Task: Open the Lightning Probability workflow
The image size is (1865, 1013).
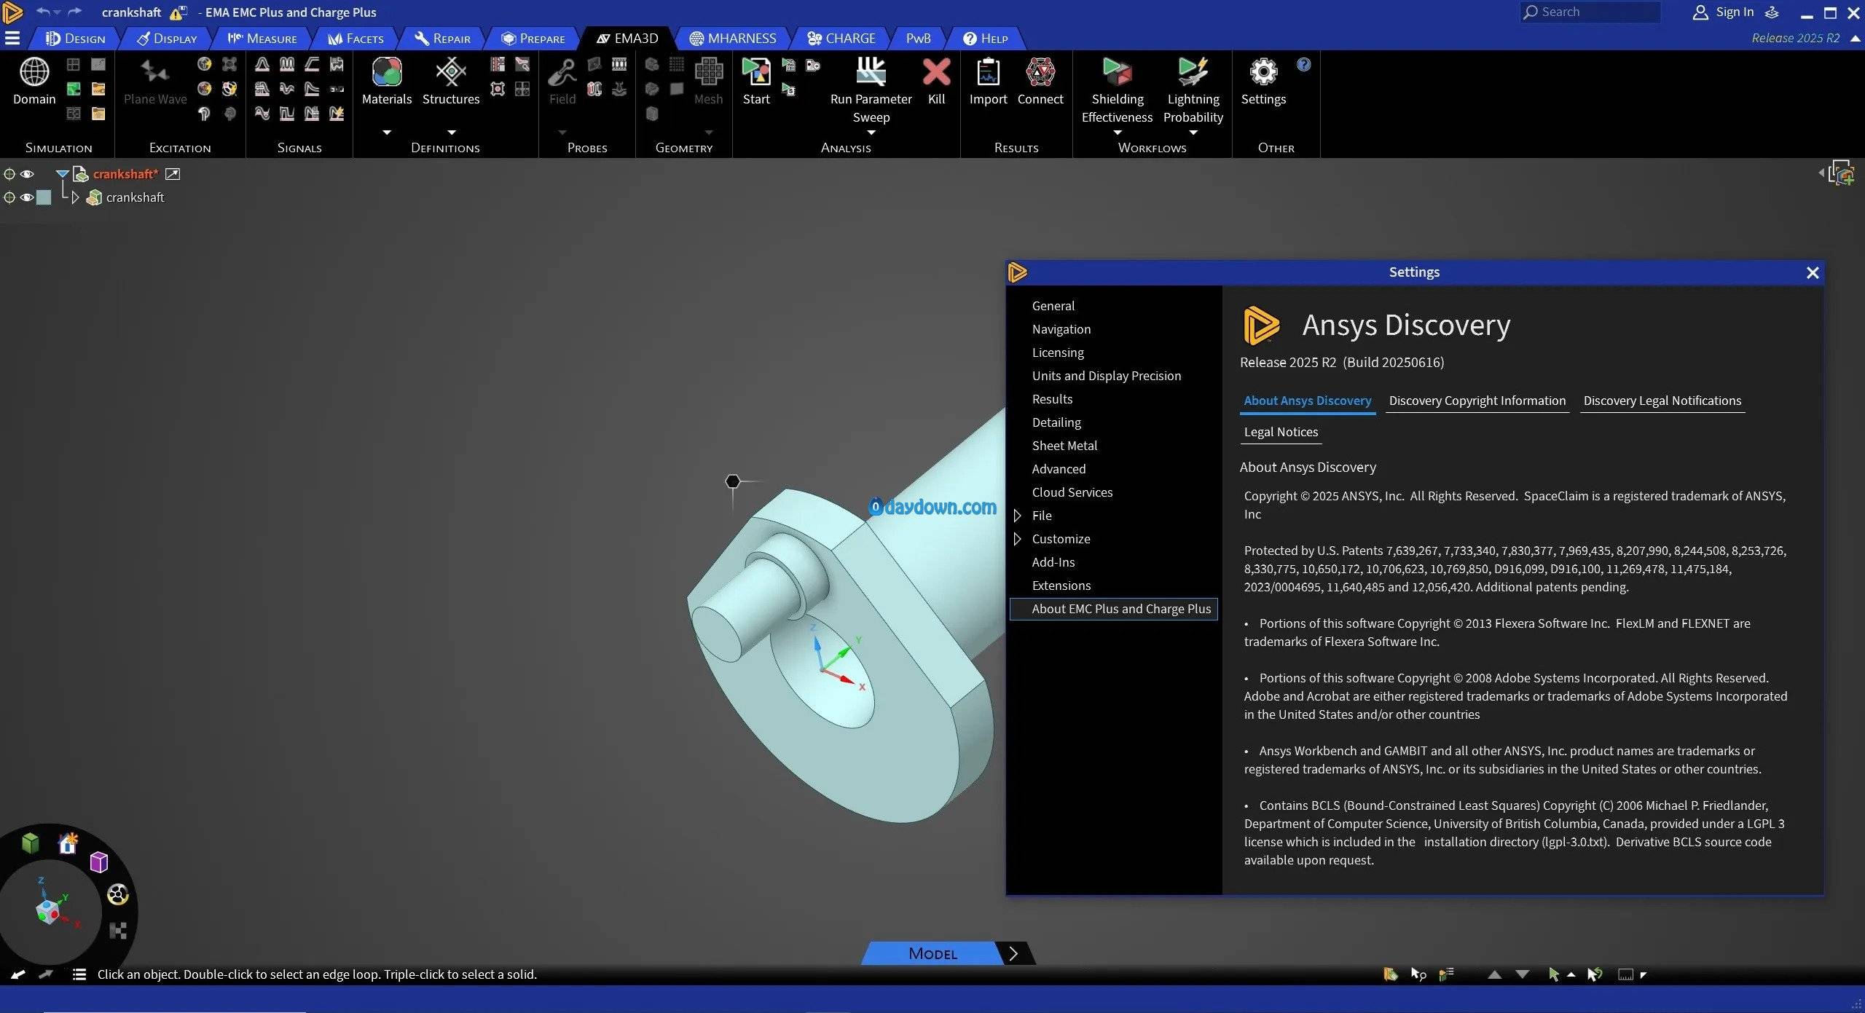Action: [1193, 71]
